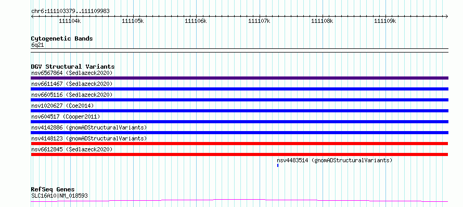Viewport: 463px width, 207px height.
Task: Click the magenta SLC16A10 gene line
Action: coord(239,201)
